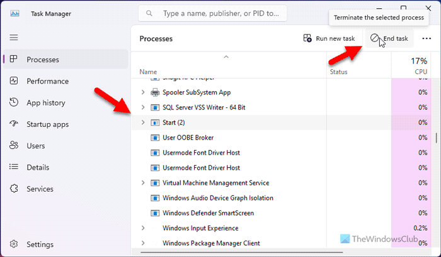Expand the Windows Input Experience group
This screenshot has height=257, width=441.
(x=143, y=229)
